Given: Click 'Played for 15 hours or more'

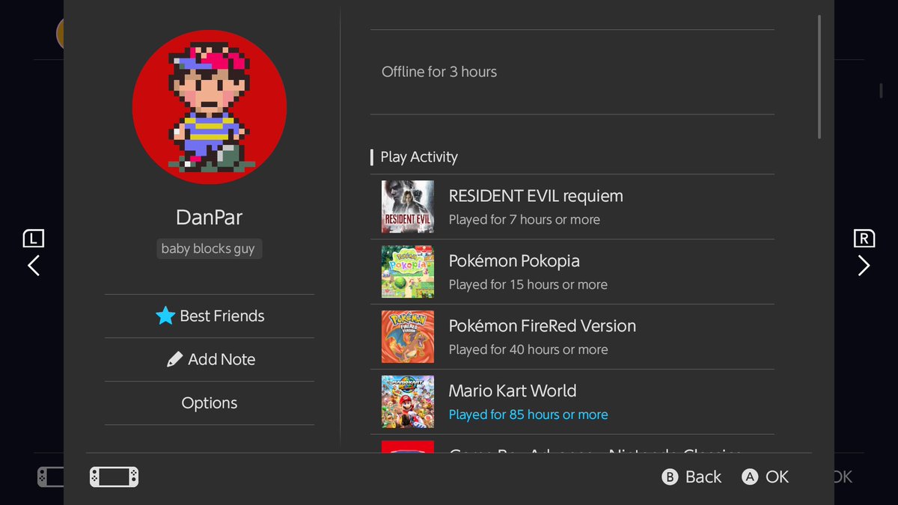Looking at the screenshot, I should (x=528, y=284).
